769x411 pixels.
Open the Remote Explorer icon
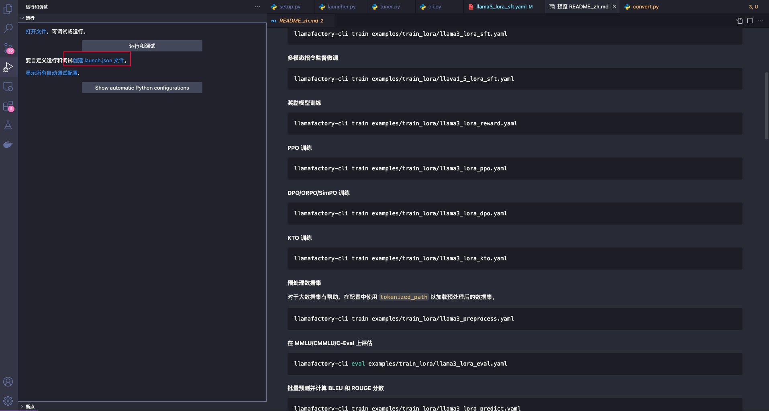click(8, 87)
